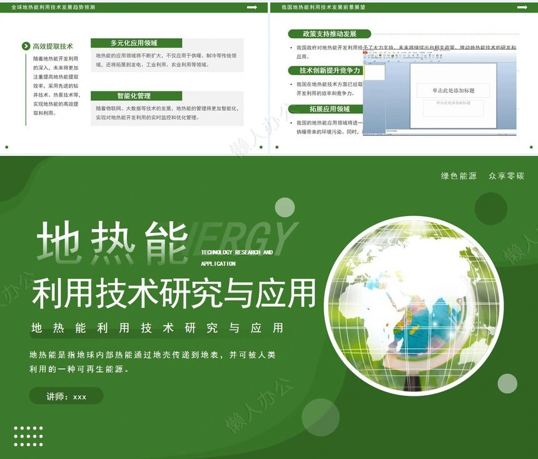Click the chevron icon beside 高效提取技术
Screen dimensions: 538x459
point(26,46)
